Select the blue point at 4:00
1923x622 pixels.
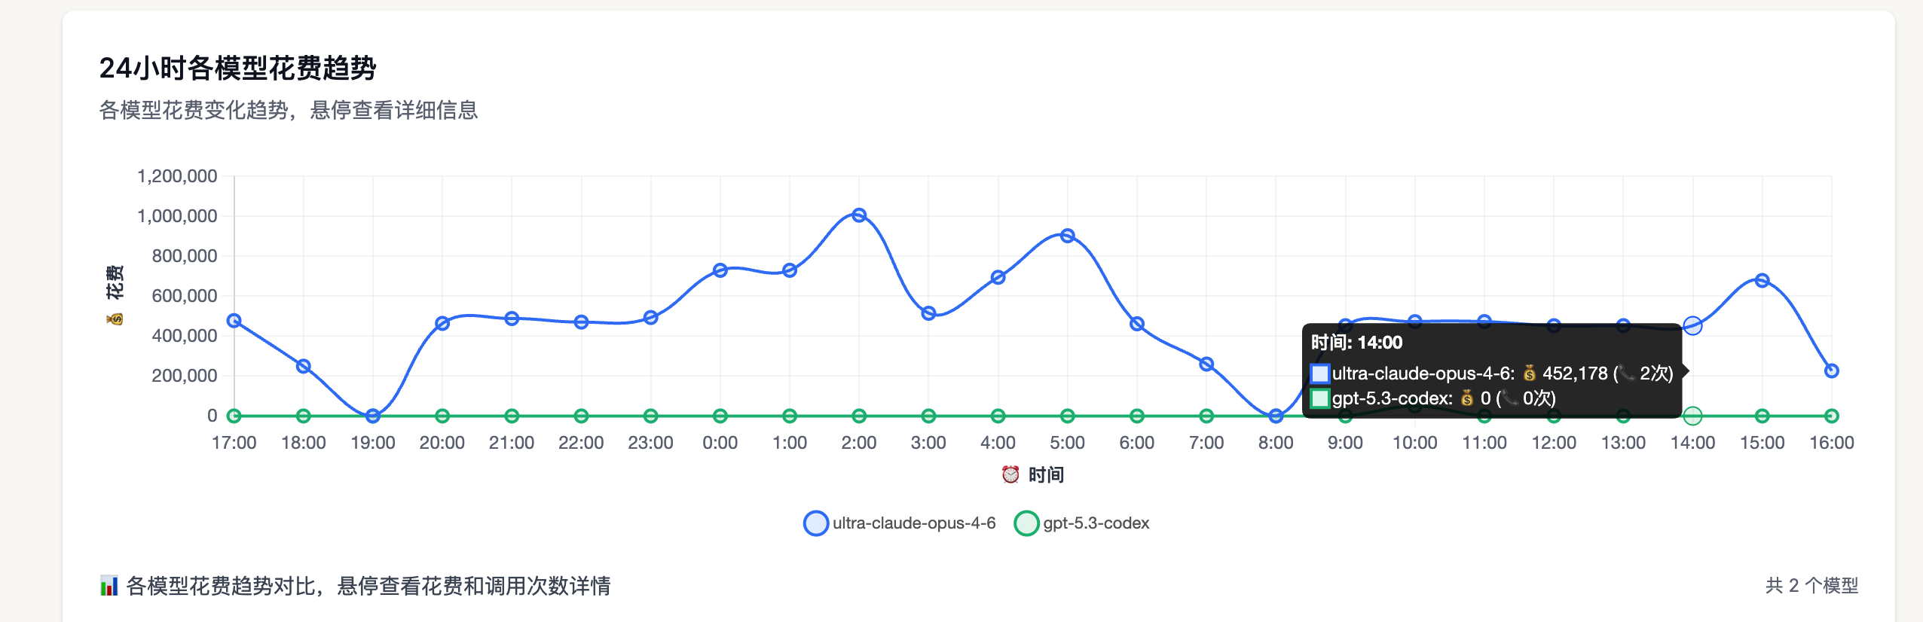[998, 277]
